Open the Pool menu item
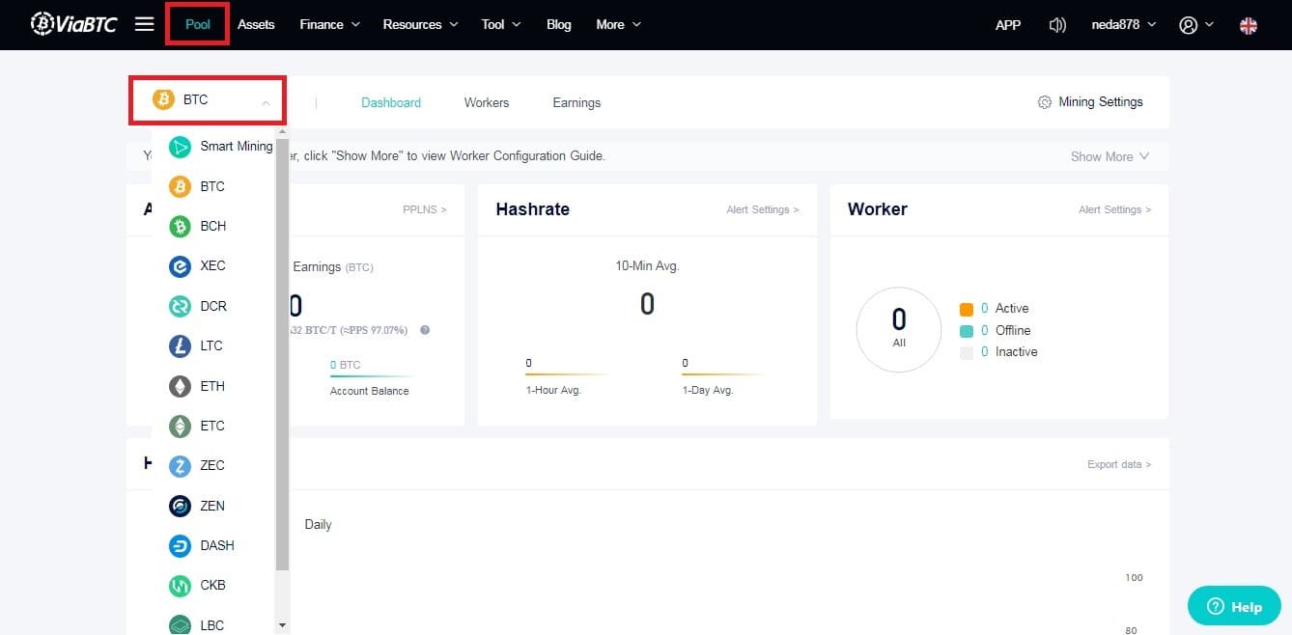 198,25
